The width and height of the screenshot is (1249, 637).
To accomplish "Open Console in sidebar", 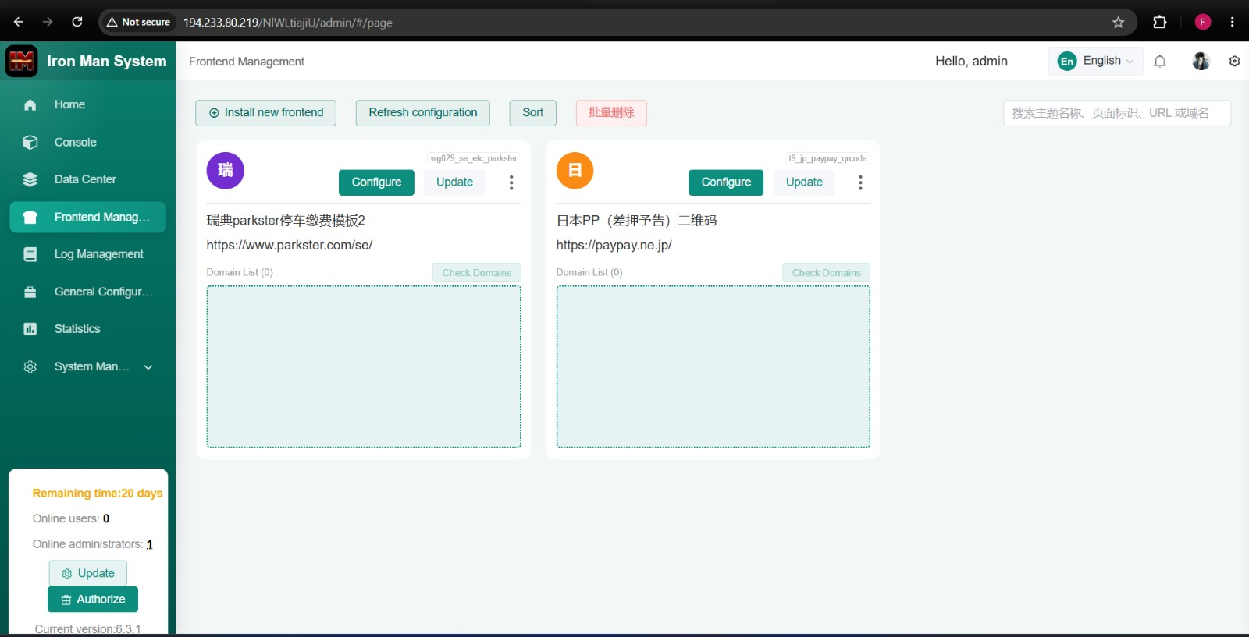I will point(88,142).
